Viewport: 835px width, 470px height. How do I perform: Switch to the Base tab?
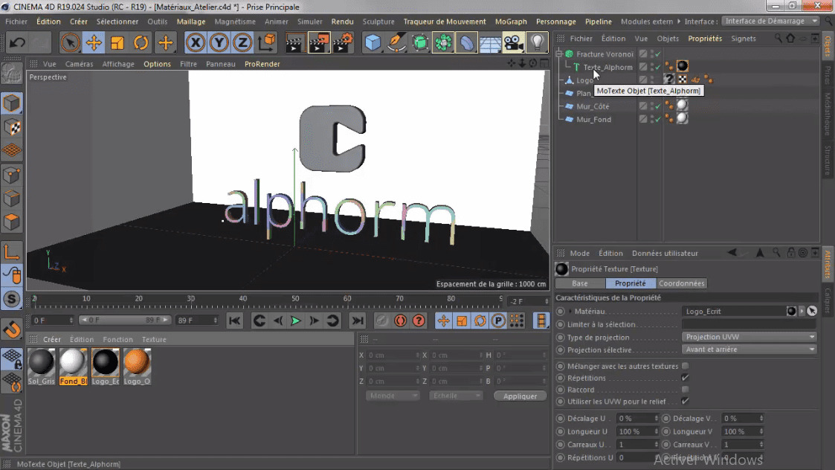coord(580,283)
